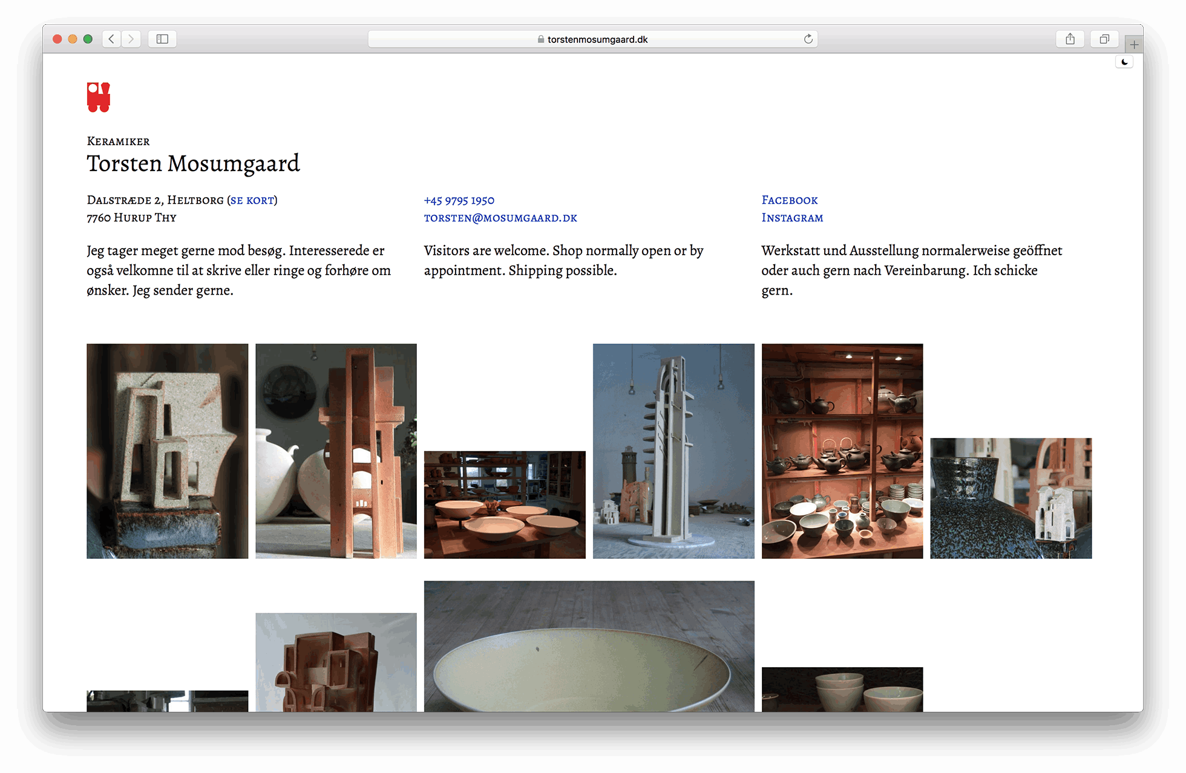
Task: Open the Instagram link
Action: click(792, 218)
